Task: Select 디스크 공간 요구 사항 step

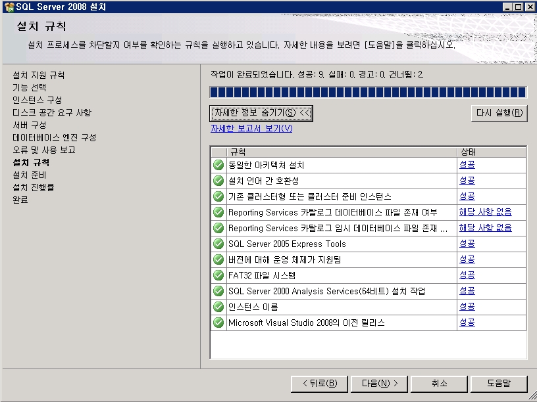Action: point(52,112)
